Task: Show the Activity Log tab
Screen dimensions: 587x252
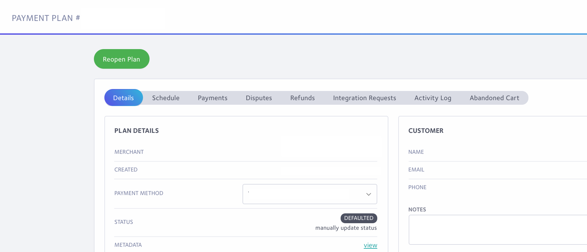Action: pyautogui.click(x=433, y=98)
